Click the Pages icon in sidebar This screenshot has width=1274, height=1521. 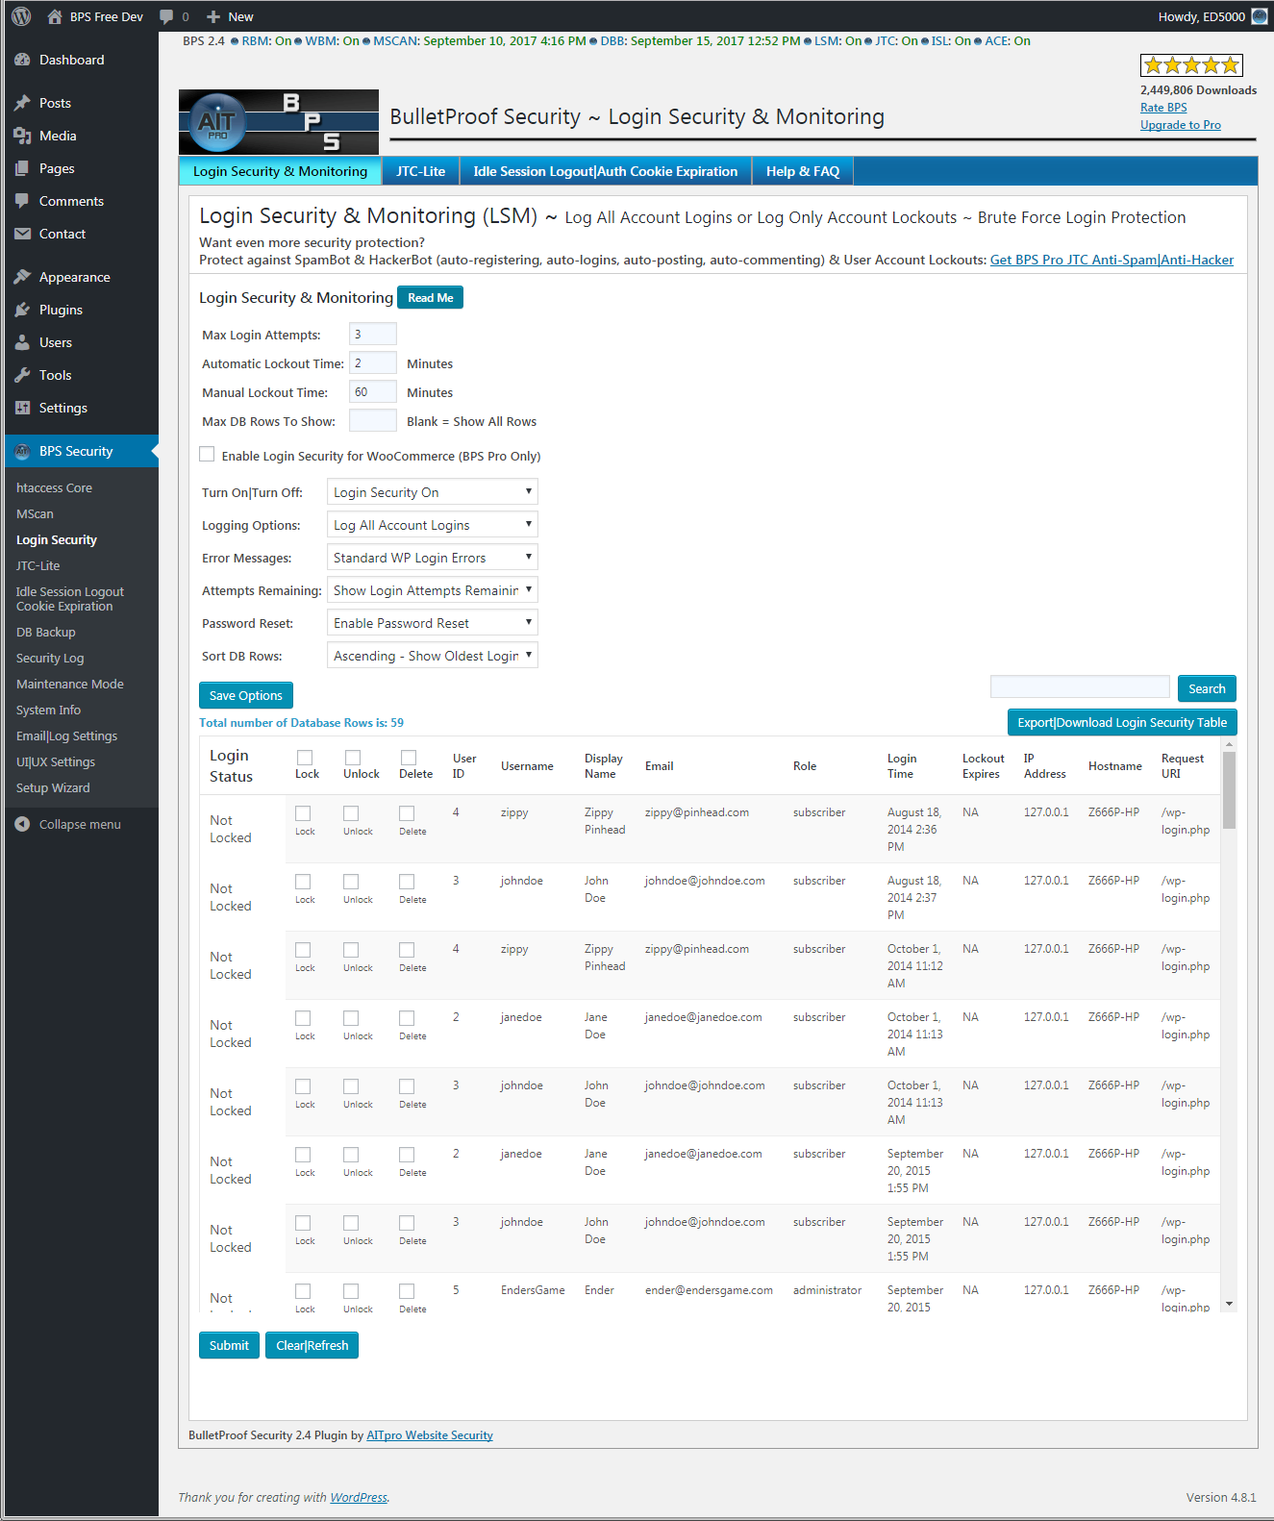click(23, 168)
